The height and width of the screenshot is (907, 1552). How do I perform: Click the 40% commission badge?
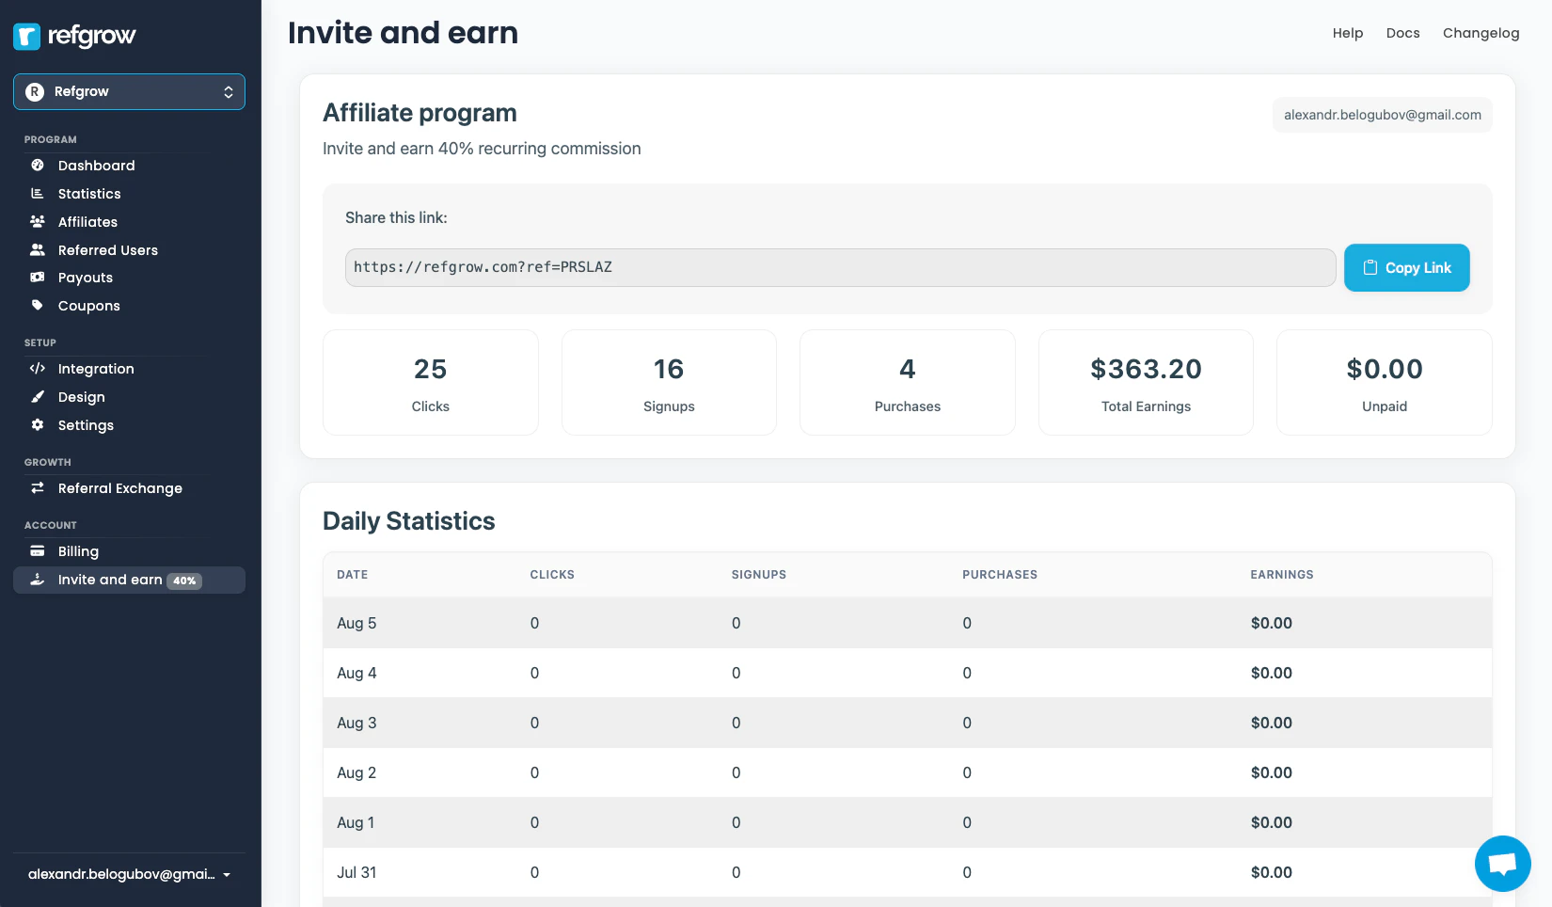[x=184, y=581]
